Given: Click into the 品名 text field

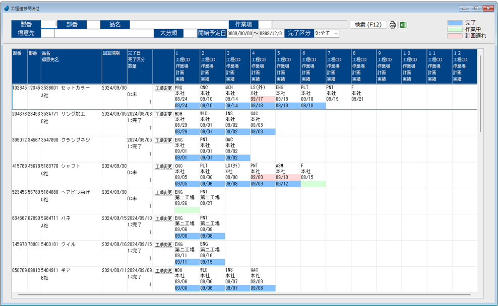Looking at the screenshot, I should (x=178, y=24).
